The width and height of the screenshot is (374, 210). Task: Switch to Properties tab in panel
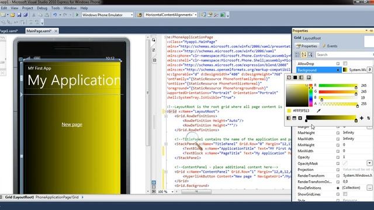pos(306,46)
